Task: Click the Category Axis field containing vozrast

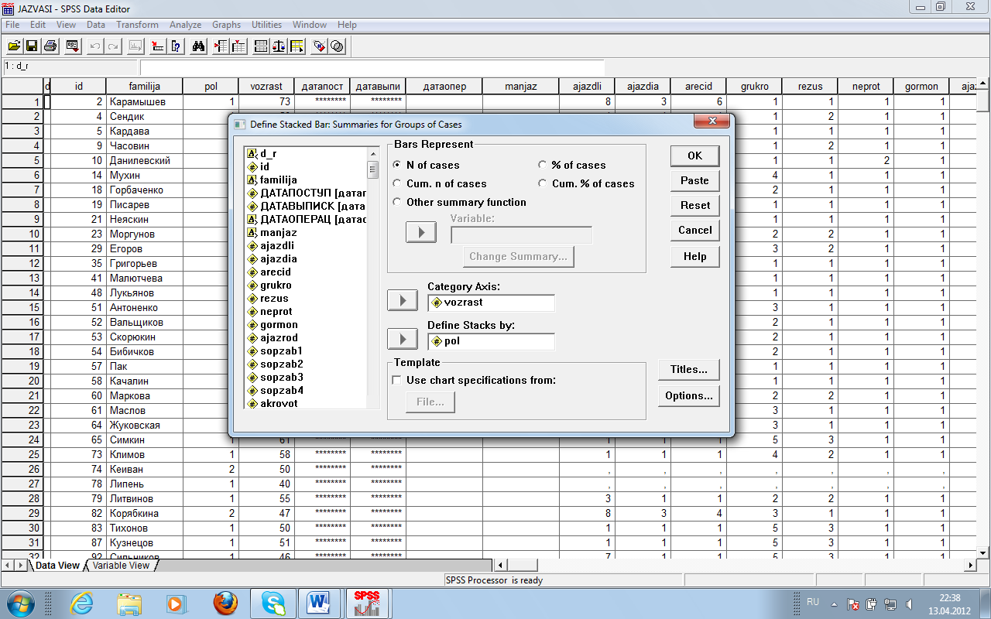Action: 491,303
